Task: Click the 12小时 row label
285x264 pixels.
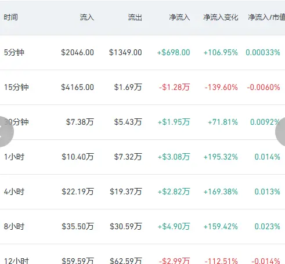Action: coord(16,261)
